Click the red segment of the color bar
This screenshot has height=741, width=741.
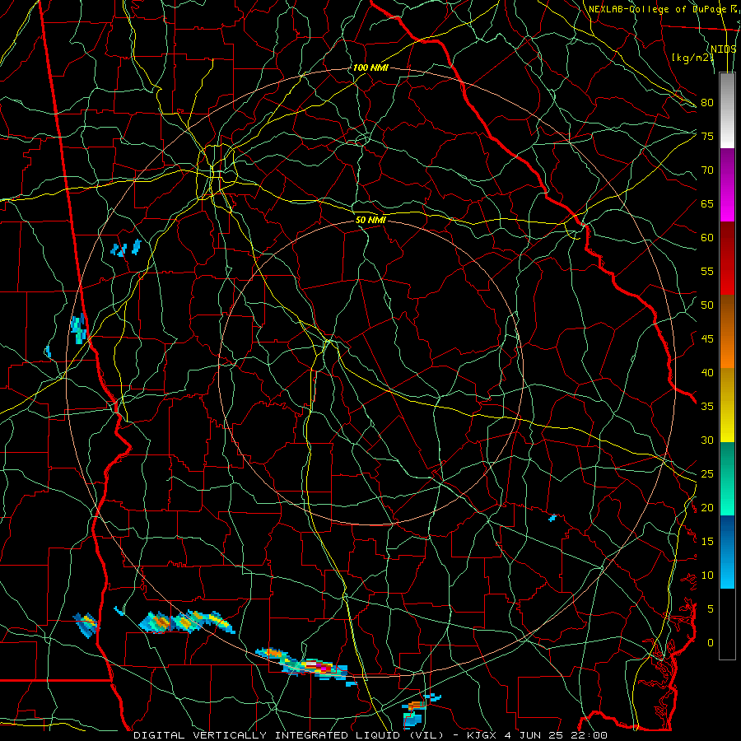click(727, 258)
